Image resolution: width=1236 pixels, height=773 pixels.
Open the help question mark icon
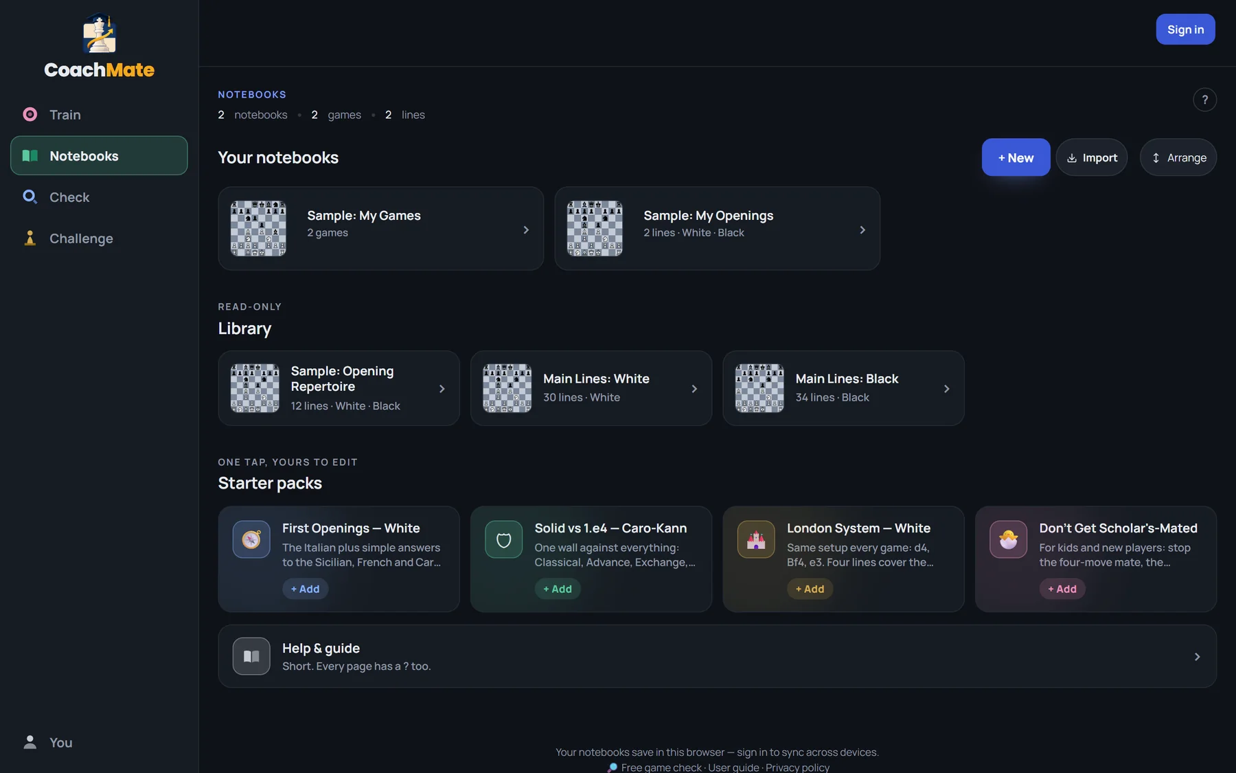1204,100
